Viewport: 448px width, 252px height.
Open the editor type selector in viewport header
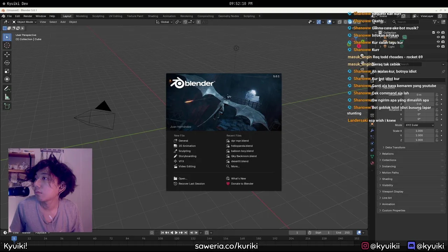(6, 22)
